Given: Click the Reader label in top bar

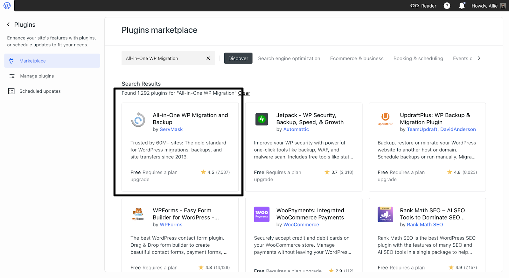Looking at the screenshot, I should coord(429,6).
